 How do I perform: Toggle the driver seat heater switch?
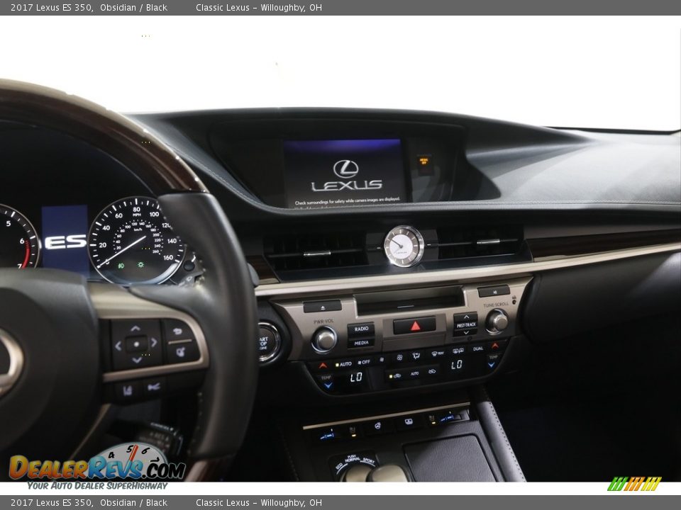(x=328, y=434)
